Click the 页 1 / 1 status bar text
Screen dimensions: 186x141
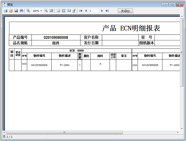(x=8, y=137)
